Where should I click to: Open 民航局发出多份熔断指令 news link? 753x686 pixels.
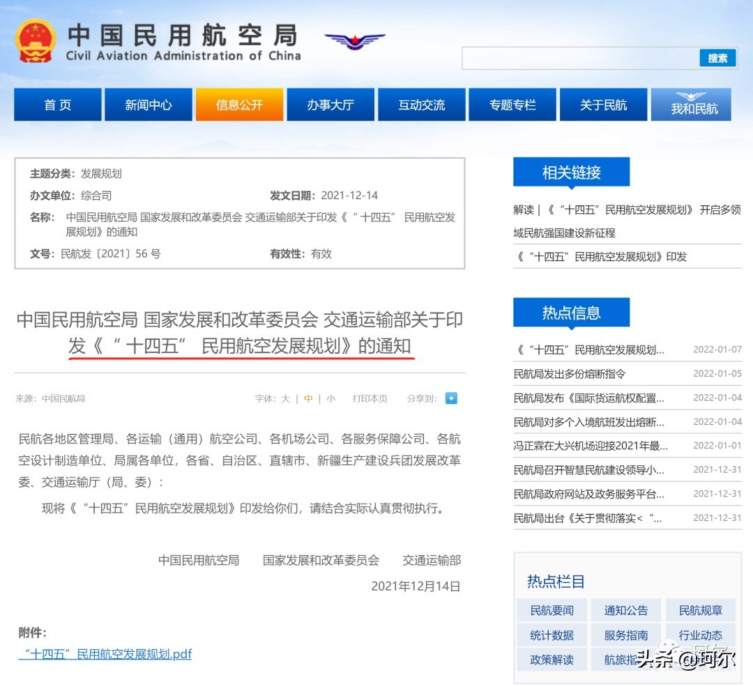click(570, 374)
